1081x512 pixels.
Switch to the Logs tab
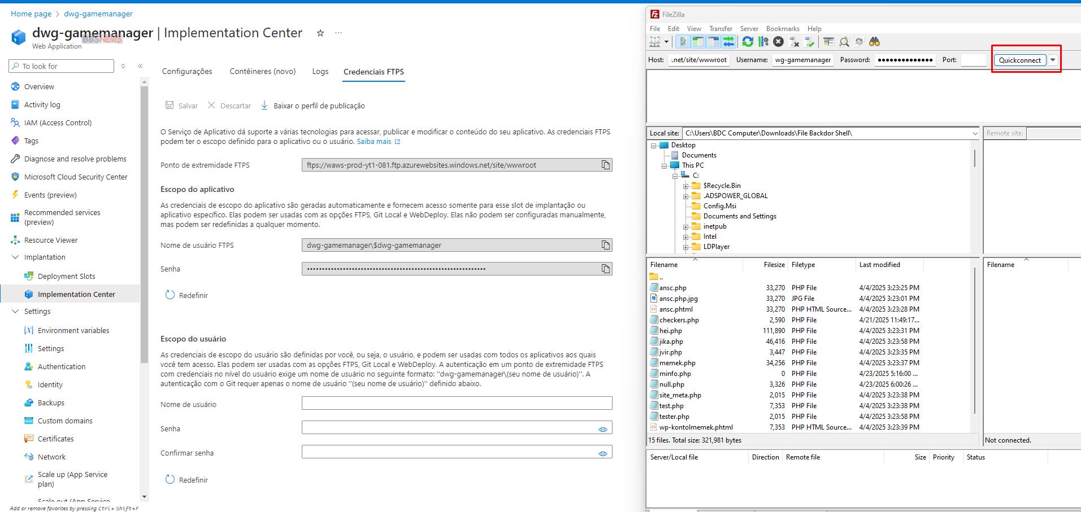click(x=320, y=72)
